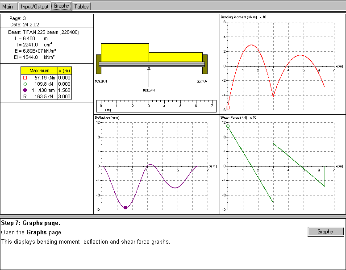Image resolution: width=346 pixels, height=270 pixels.
Task: Click the green diamond icon in the Maximum table
Action: [25, 84]
